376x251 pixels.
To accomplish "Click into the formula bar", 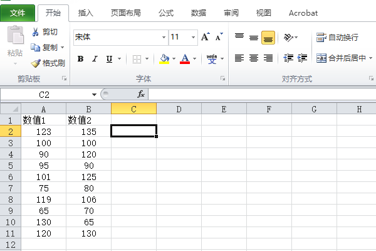I will (x=262, y=94).
